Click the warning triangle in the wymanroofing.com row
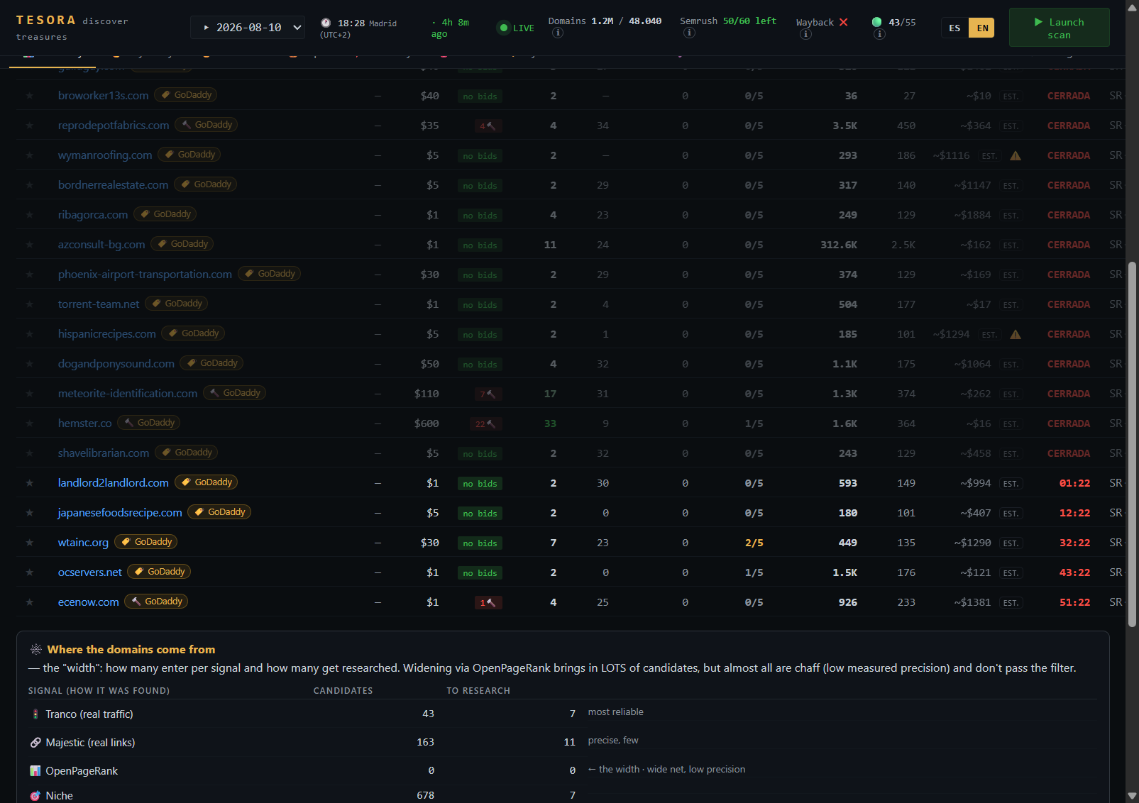 (1016, 155)
